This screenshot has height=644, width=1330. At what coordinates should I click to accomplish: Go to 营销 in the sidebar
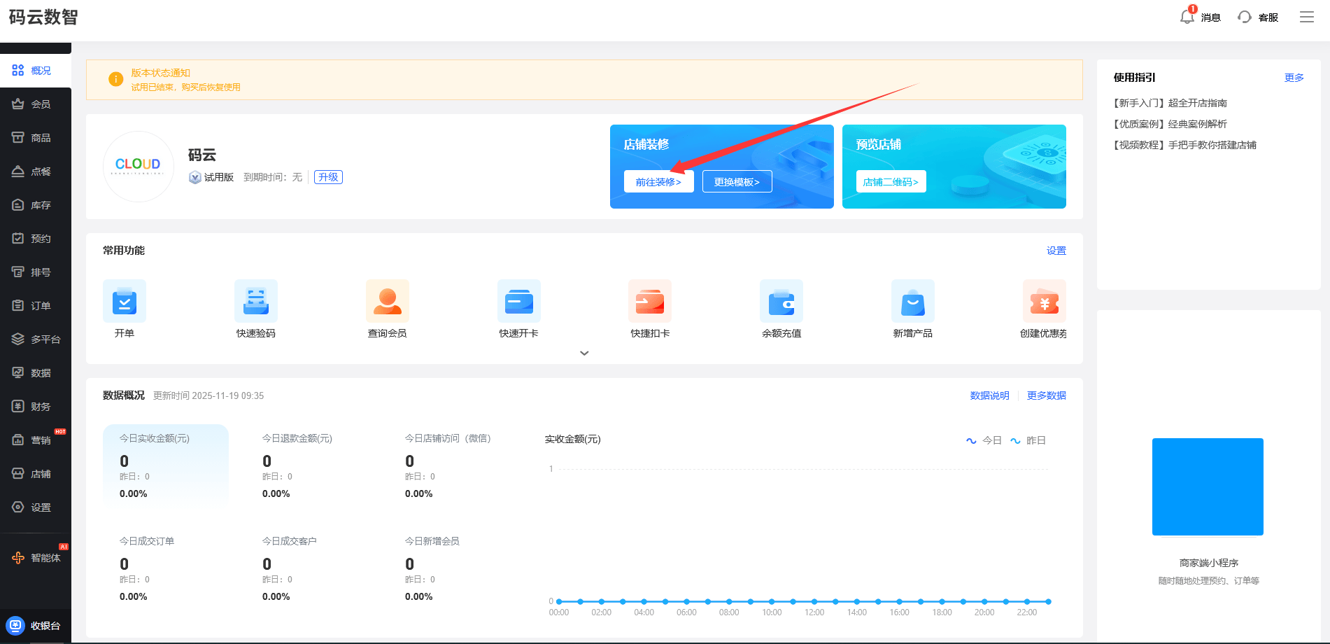(x=36, y=440)
